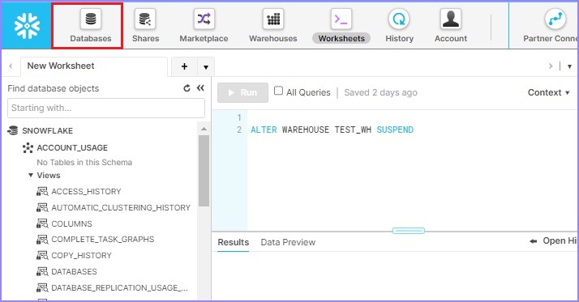This screenshot has height=302, width=579.
Task: Click the Starting with search field
Action: [x=106, y=108]
